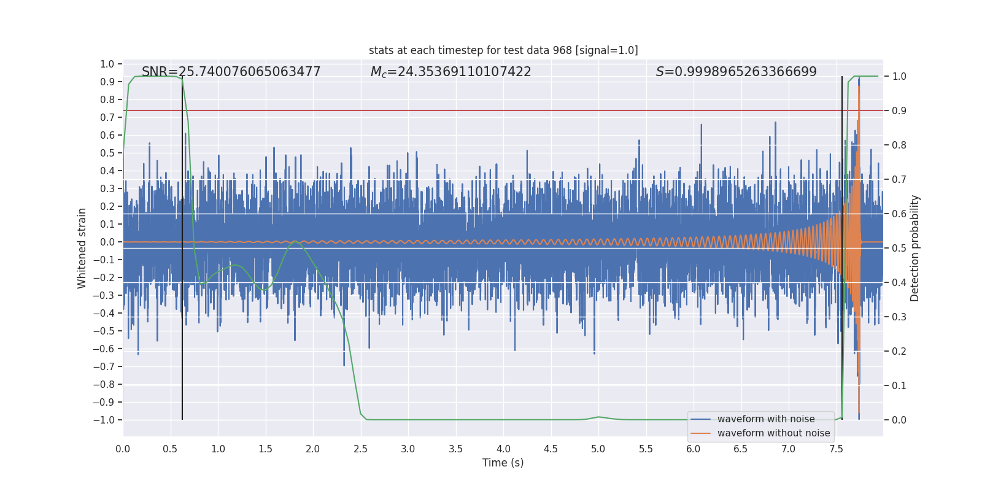
Task: Select Whitened strain tick label −0.6
Action: tap(104, 349)
